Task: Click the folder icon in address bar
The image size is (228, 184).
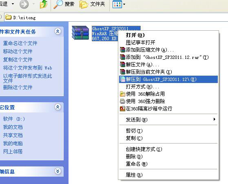Action: [8, 17]
